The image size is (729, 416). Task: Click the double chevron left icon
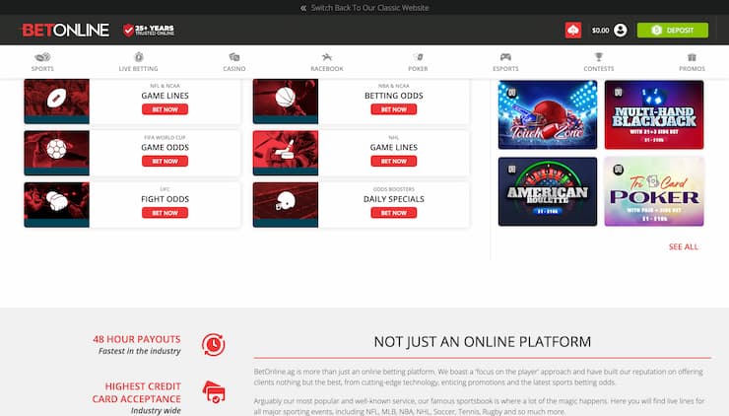click(x=303, y=8)
